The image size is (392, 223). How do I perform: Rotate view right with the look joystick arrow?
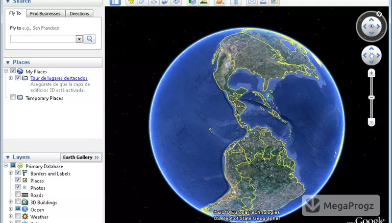pos(378,26)
